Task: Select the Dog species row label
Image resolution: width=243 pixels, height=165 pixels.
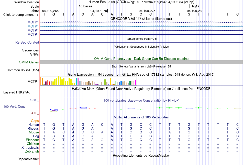Action: (36, 136)
